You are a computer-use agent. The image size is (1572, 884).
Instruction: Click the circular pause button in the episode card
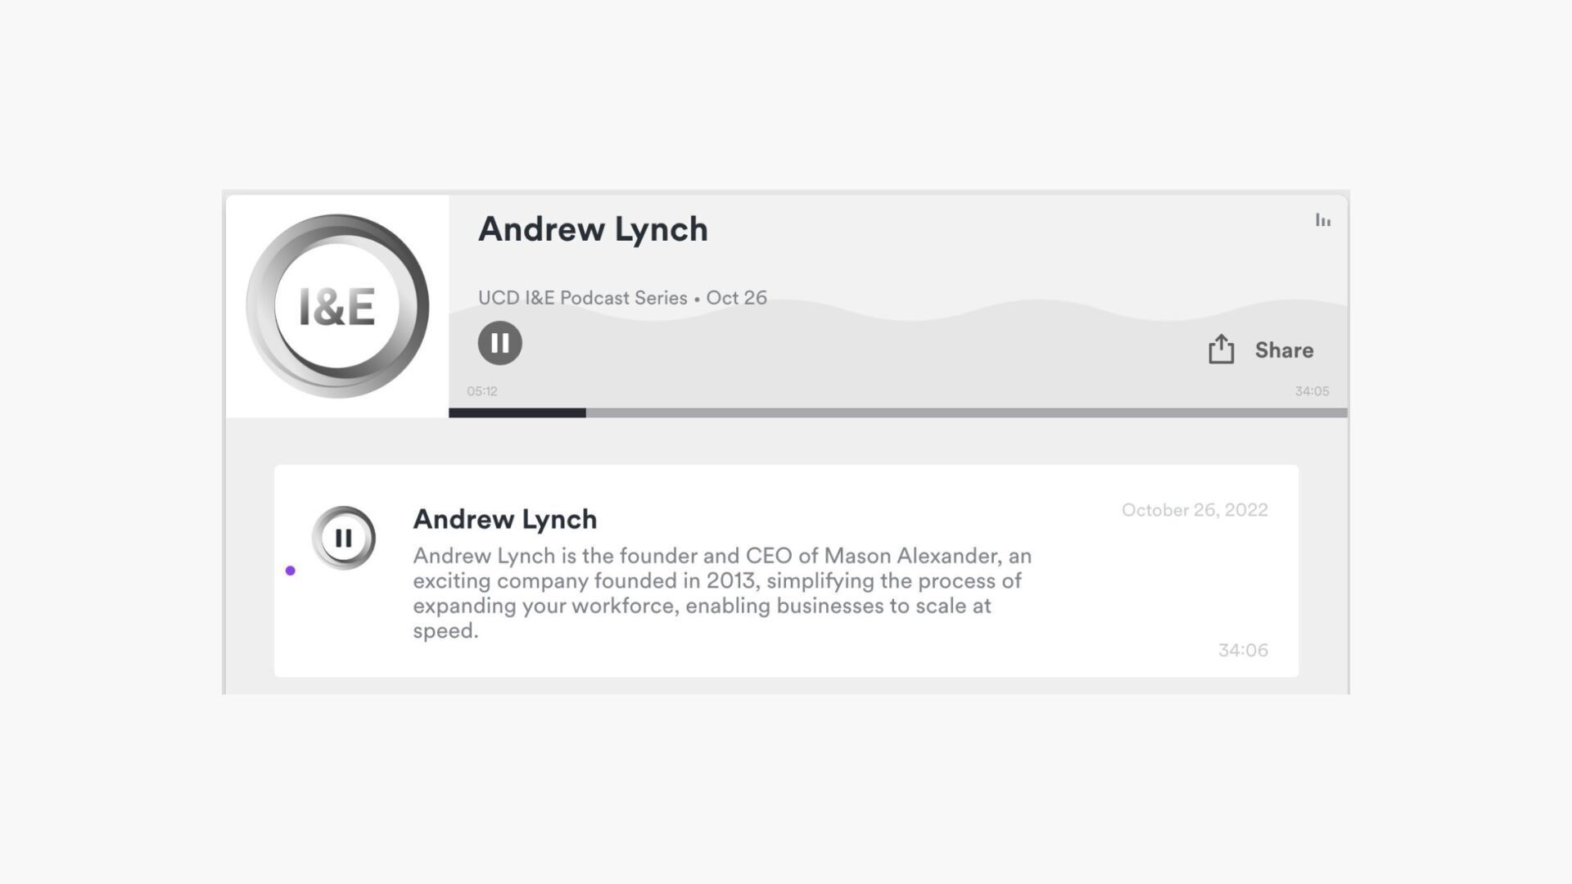coord(345,537)
